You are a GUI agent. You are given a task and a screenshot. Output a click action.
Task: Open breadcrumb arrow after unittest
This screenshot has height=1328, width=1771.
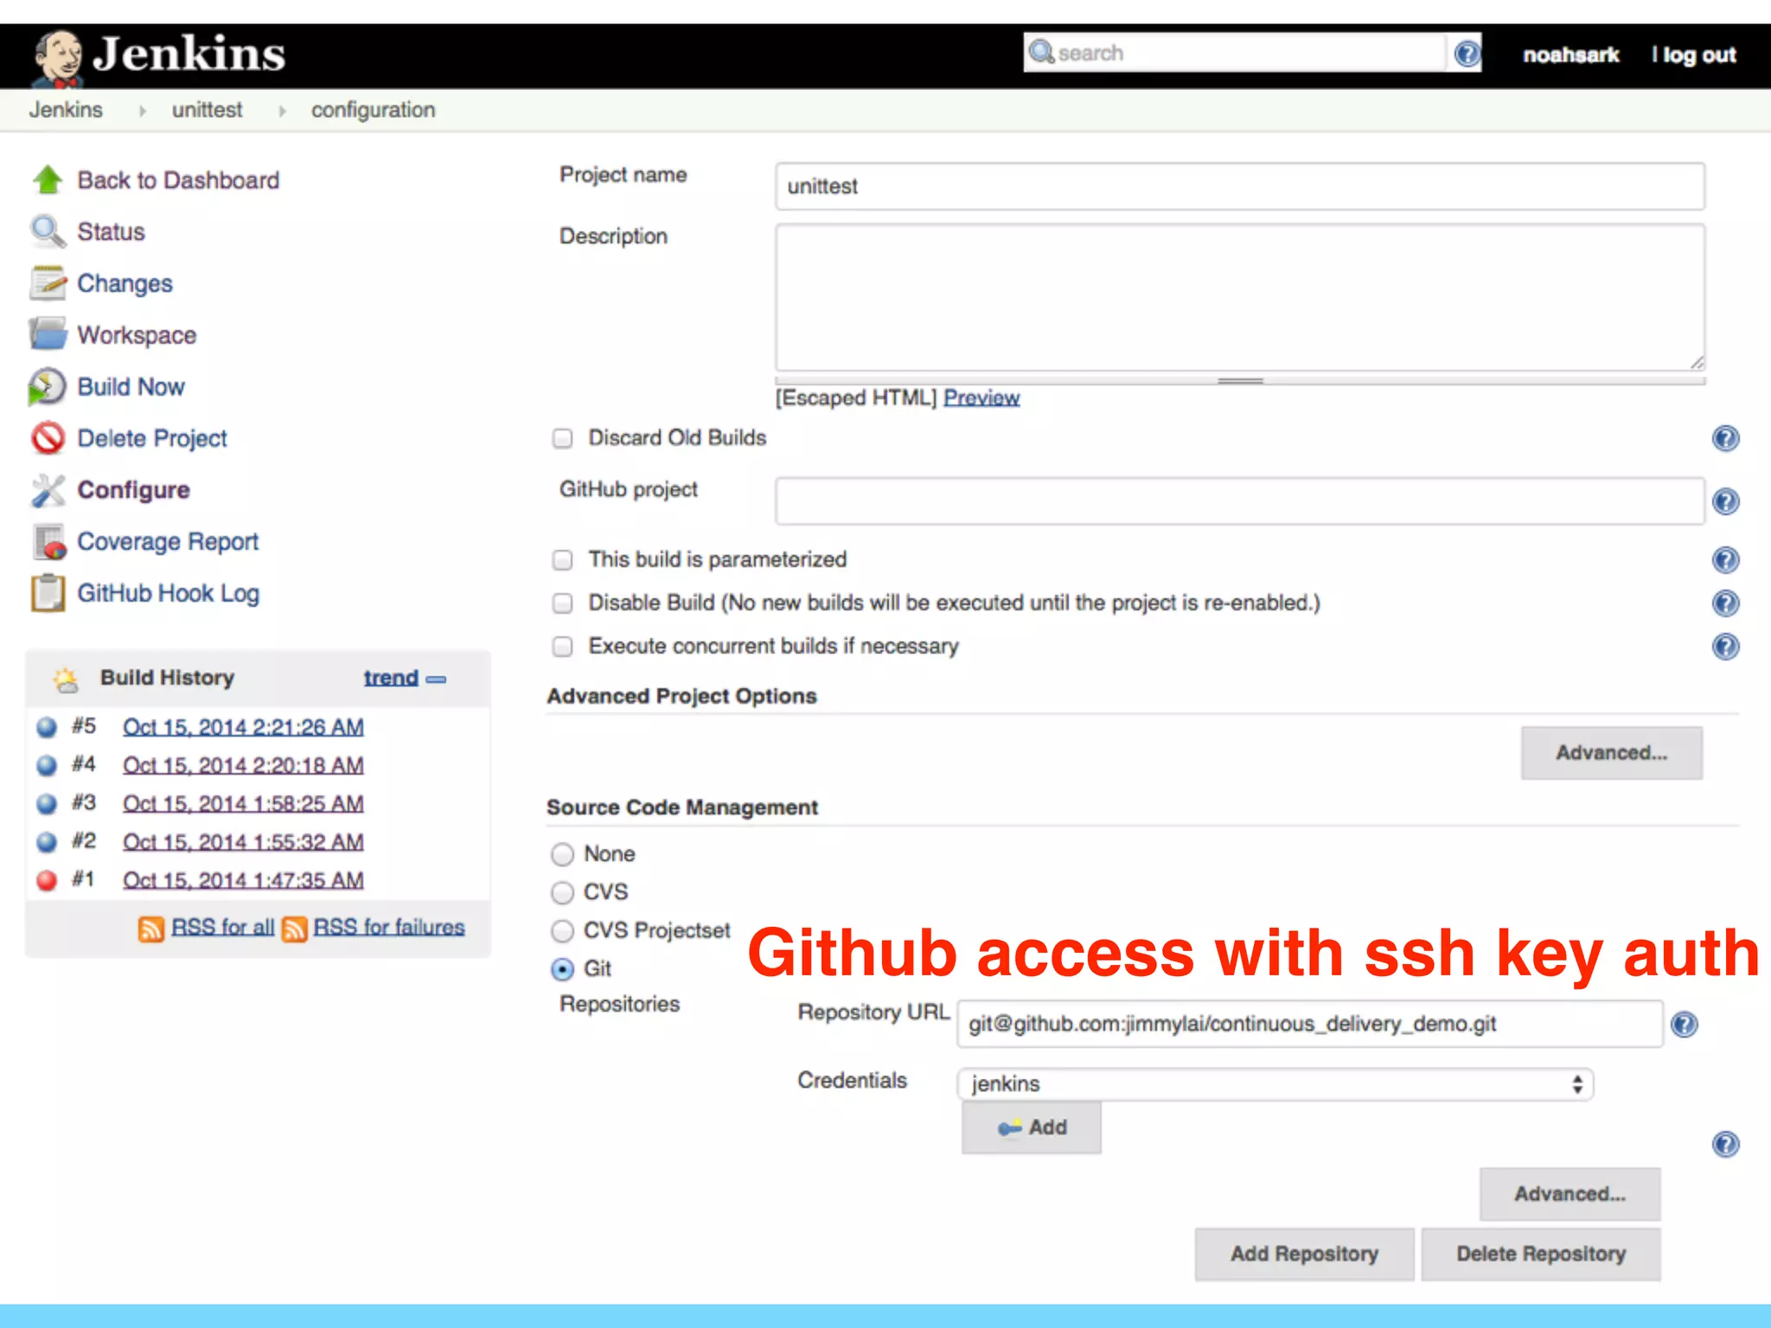tap(282, 111)
